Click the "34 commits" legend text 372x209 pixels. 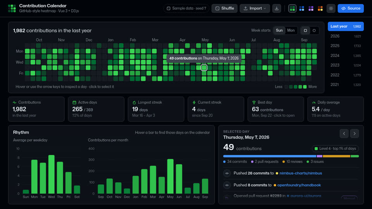[237, 162]
